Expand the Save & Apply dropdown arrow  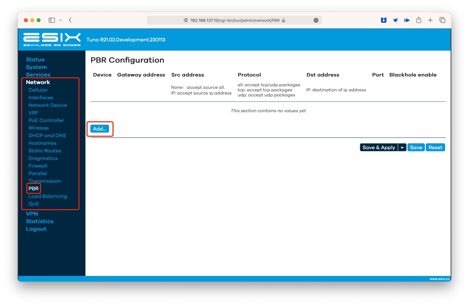point(402,148)
